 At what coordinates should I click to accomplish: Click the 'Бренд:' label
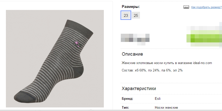click(127, 99)
